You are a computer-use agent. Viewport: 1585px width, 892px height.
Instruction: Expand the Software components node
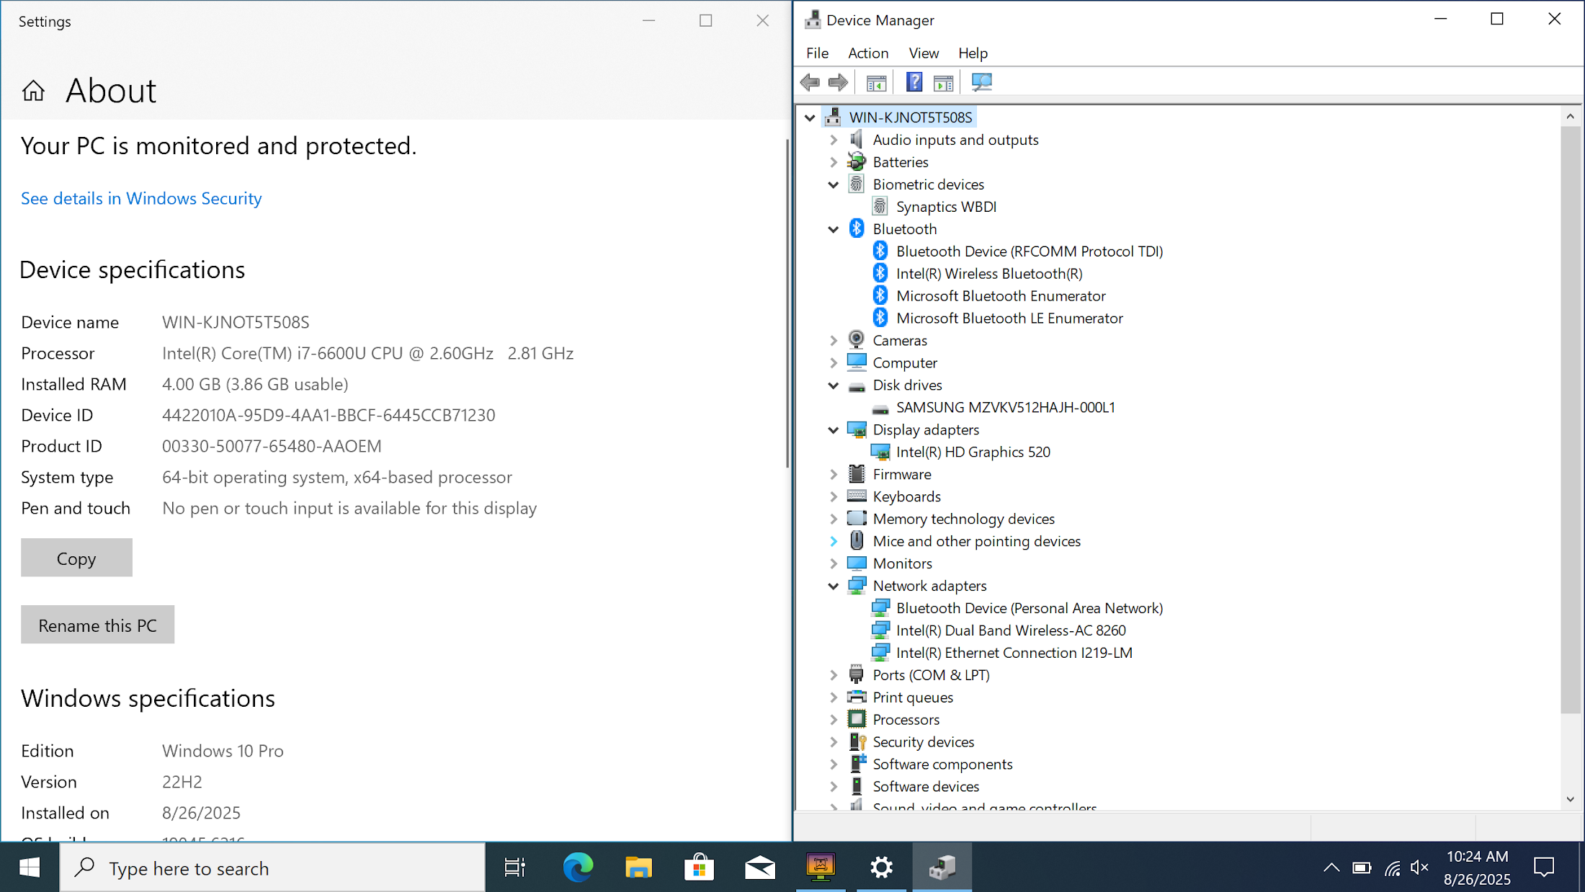pyautogui.click(x=834, y=764)
